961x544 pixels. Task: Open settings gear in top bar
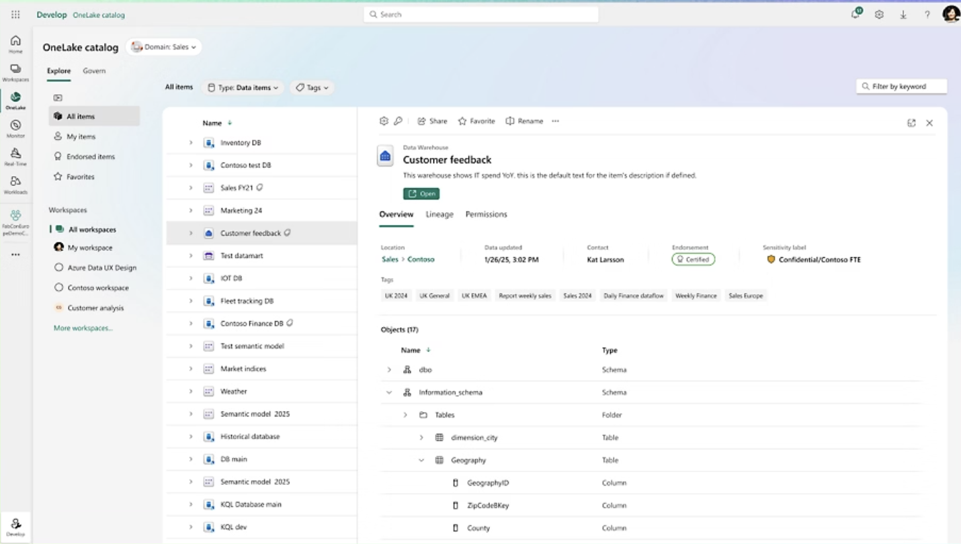coord(879,14)
